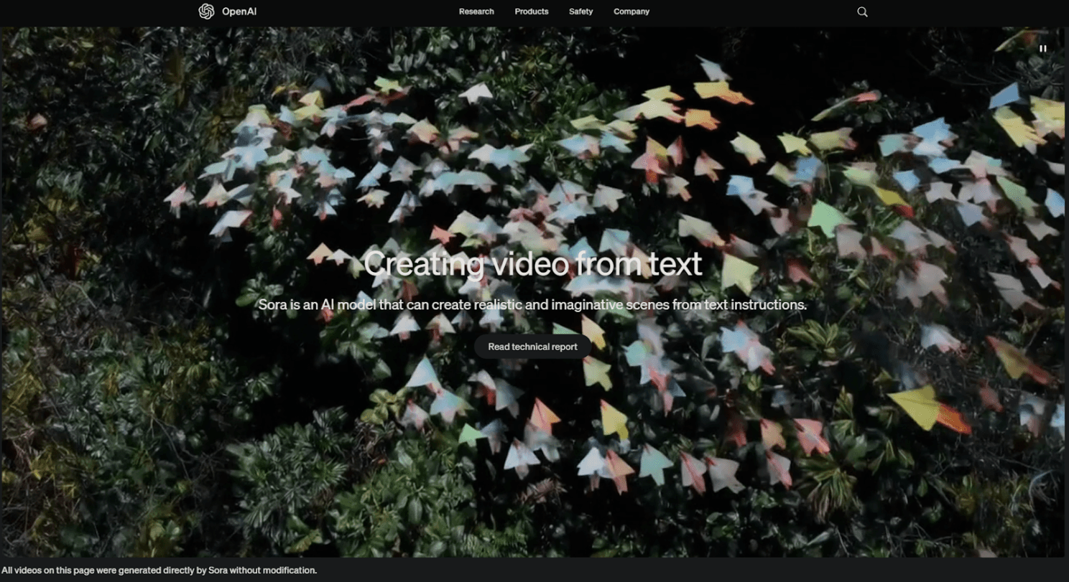1069x582 pixels.
Task: Open the Research menu
Action: coord(476,11)
